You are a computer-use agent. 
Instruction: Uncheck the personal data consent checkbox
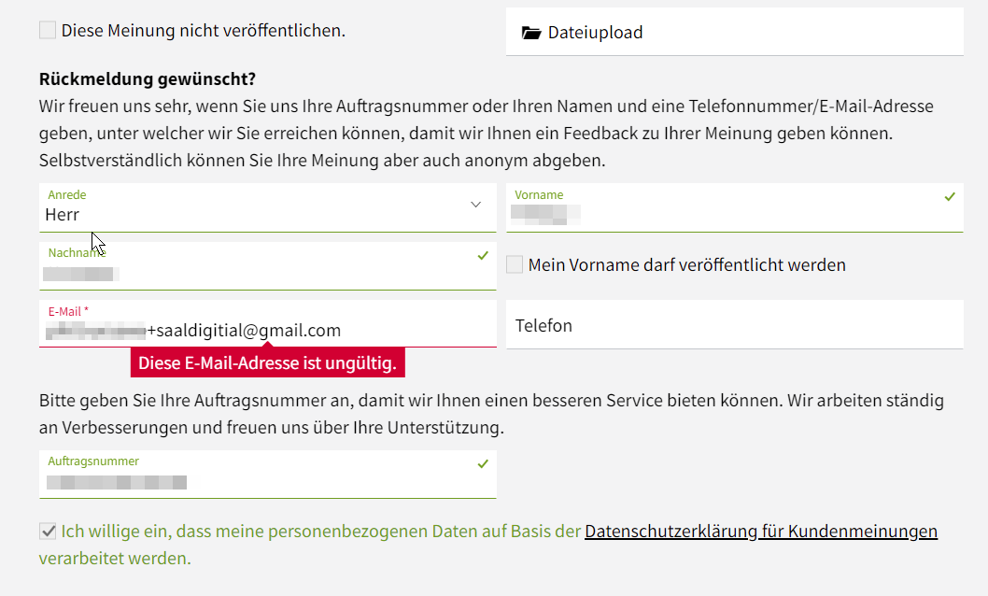point(48,532)
